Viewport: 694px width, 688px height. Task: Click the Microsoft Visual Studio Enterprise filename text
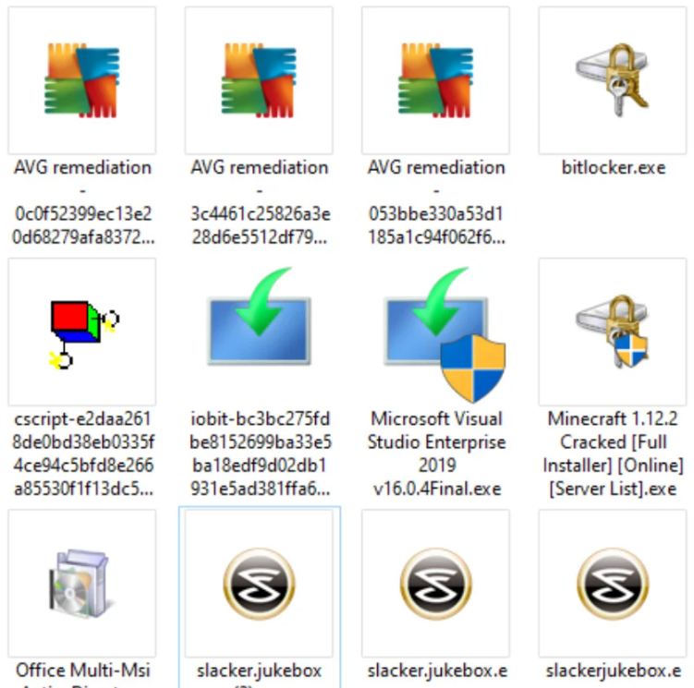[x=437, y=453]
